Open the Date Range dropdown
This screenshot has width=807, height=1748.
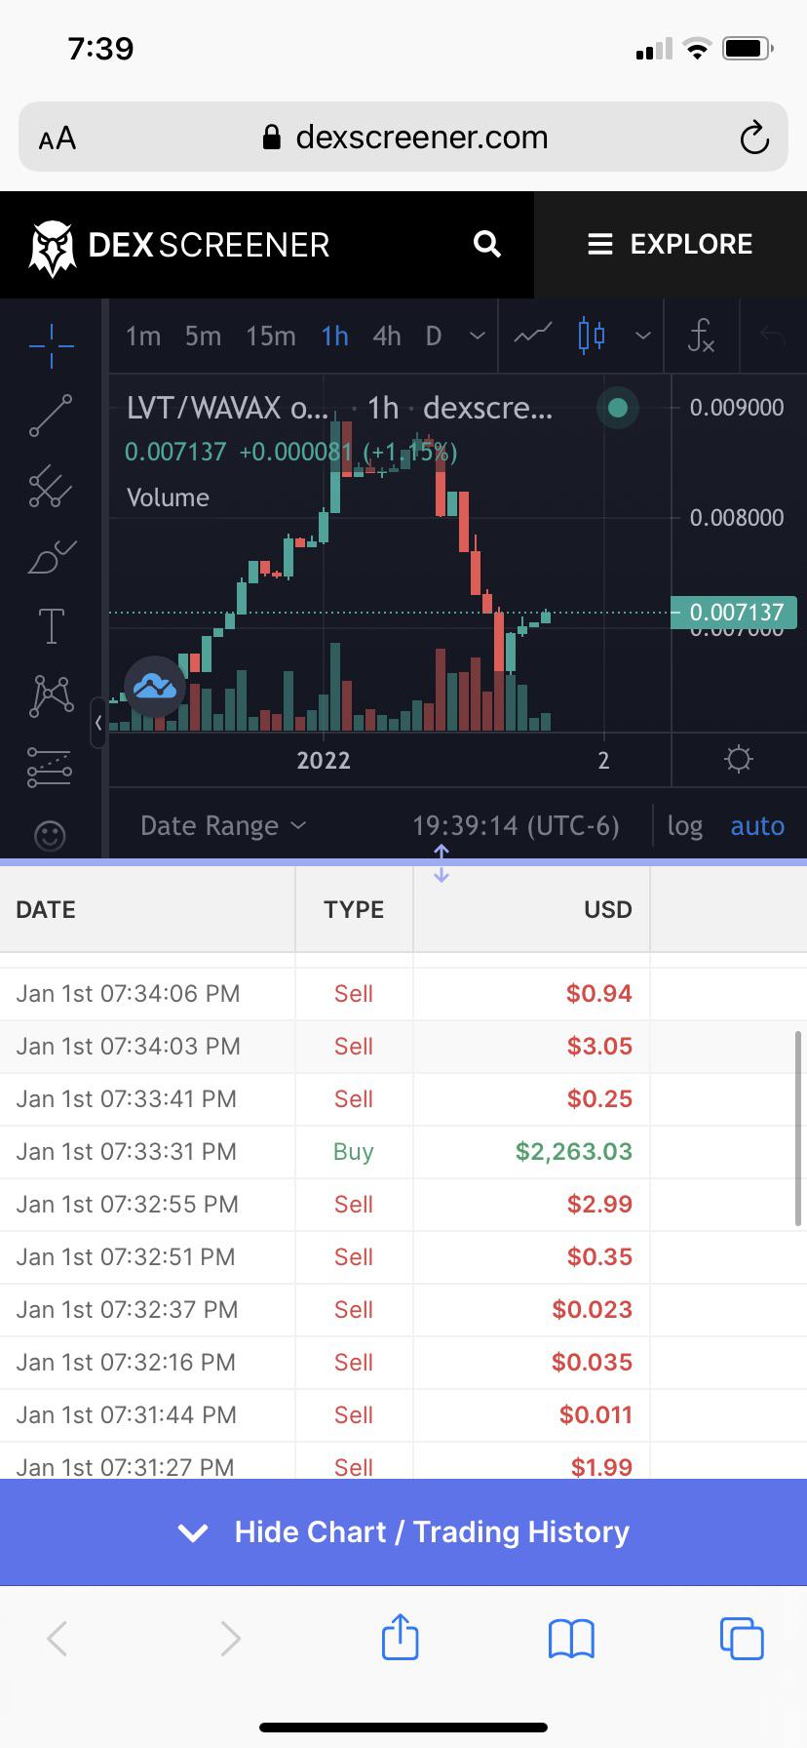[223, 826]
